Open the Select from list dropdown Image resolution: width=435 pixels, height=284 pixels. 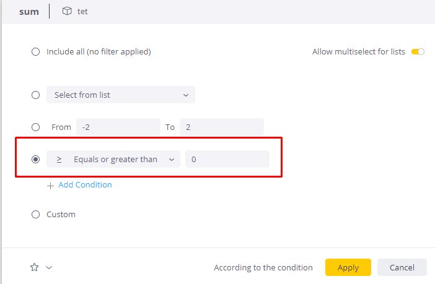click(x=121, y=95)
